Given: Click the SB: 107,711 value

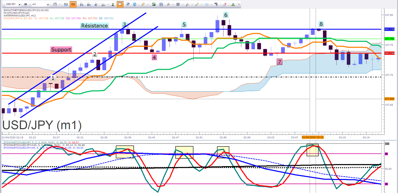Looking at the screenshot, I should (x=107, y=18).
